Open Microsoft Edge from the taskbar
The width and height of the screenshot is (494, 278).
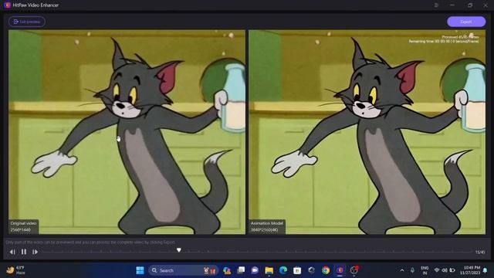click(x=283, y=270)
